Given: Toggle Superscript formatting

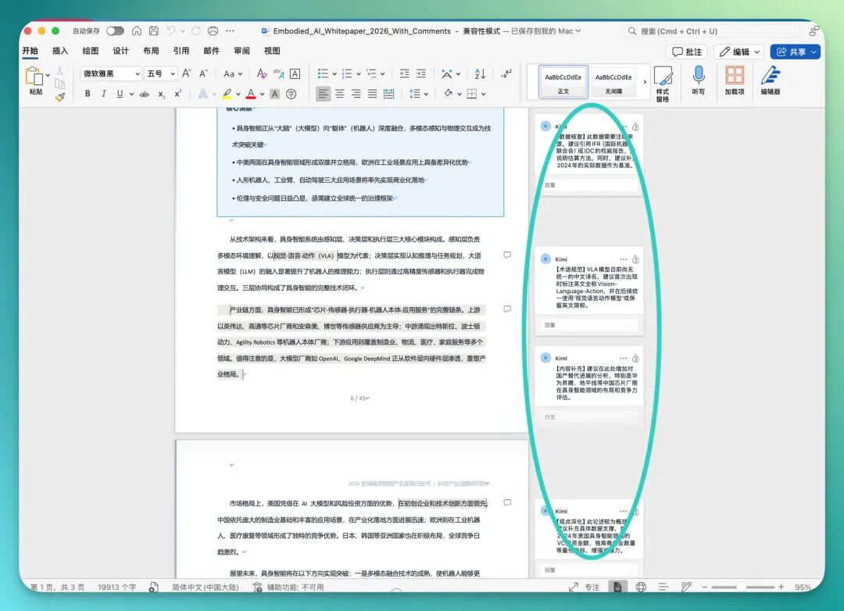Looking at the screenshot, I should pos(177,94).
